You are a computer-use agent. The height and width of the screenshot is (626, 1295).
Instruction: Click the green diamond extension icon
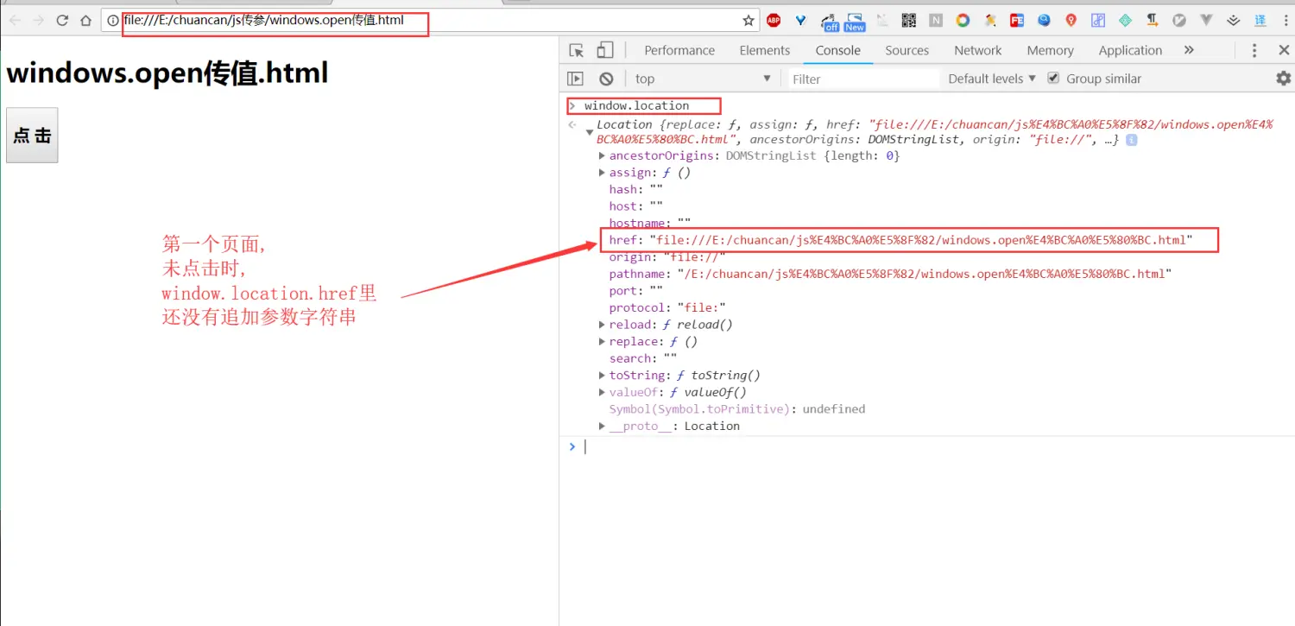click(1125, 20)
